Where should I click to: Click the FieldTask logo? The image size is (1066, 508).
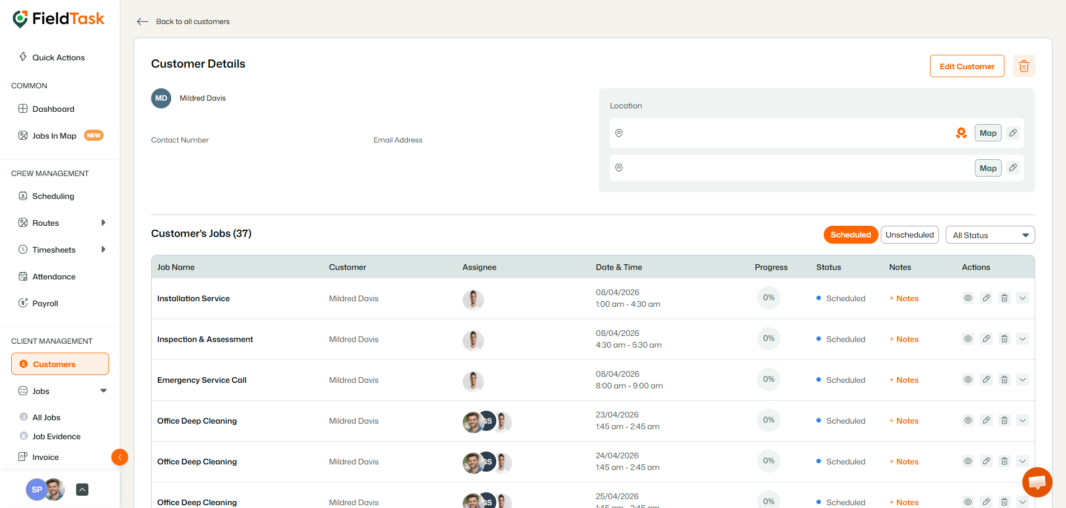click(x=59, y=19)
